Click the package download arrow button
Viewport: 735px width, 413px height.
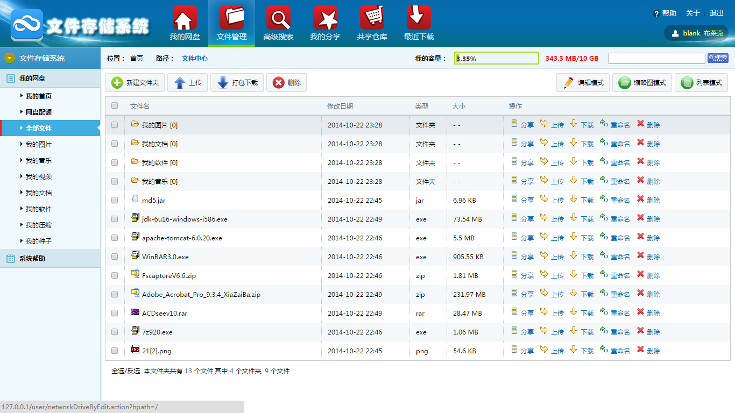(237, 83)
